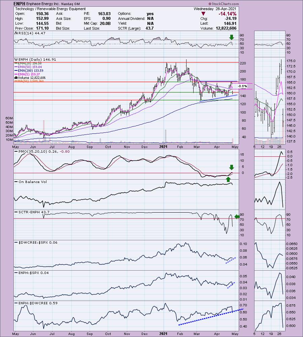
Task: Click the volume bars icon in the legend
Action: pyautogui.click(x=16, y=78)
